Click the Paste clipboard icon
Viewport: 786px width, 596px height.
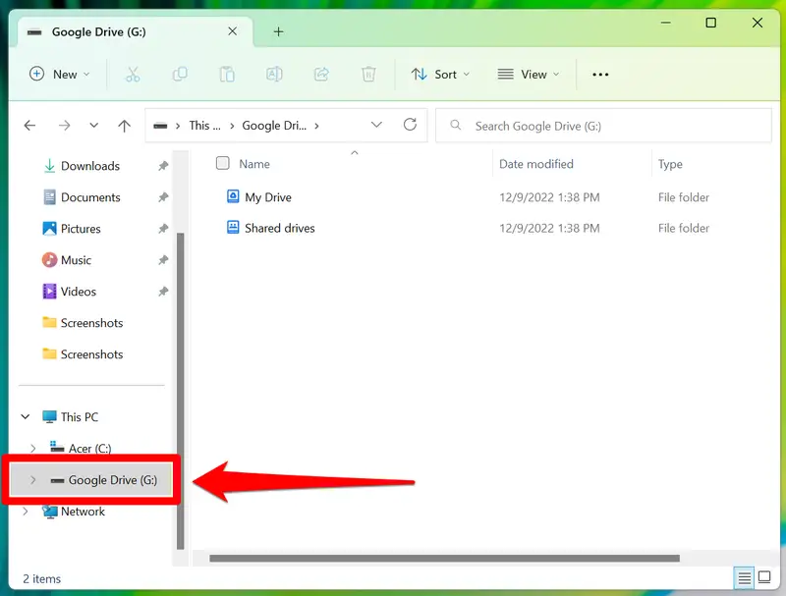point(227,75)
